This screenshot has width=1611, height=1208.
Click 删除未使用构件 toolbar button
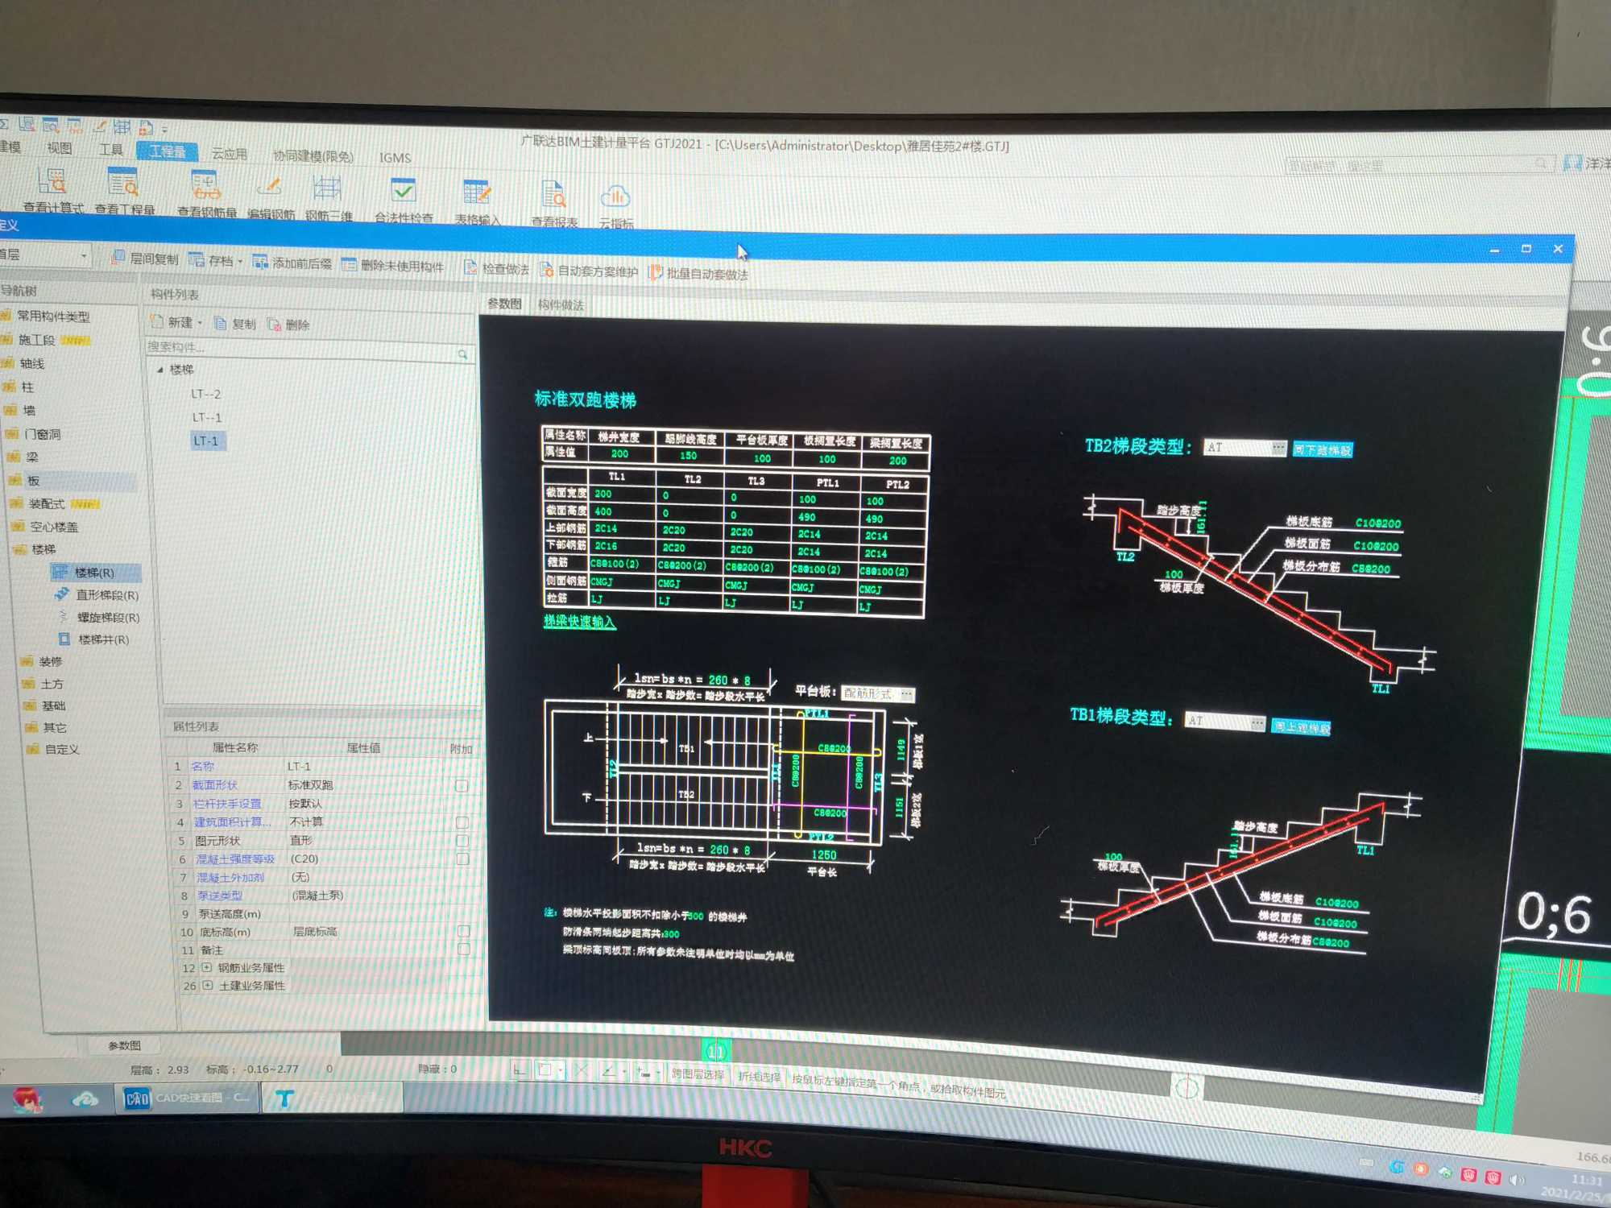(x=392, y=265)
